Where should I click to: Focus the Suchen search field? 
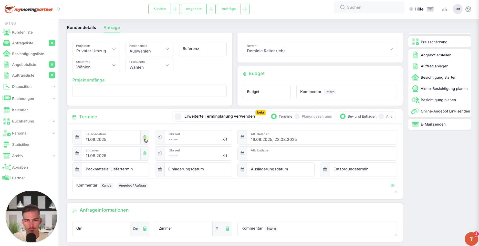pyautogui.click(x=369, y=7)
